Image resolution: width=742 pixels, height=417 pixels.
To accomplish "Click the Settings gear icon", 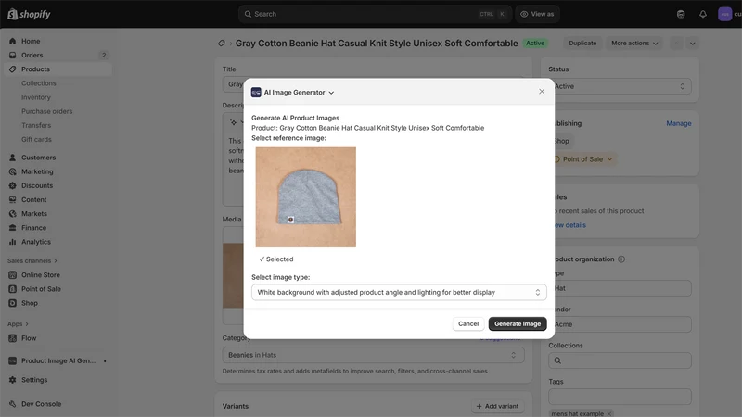I will 13,380.
